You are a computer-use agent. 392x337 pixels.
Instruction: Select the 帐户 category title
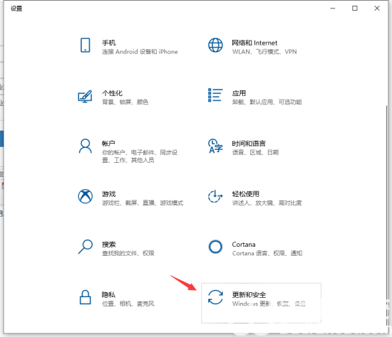point(108,144)
